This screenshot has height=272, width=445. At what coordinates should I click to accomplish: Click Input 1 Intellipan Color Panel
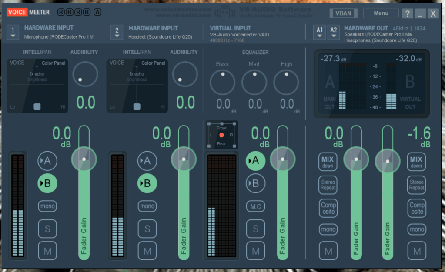pyautogui.click(x=37, y=86)
